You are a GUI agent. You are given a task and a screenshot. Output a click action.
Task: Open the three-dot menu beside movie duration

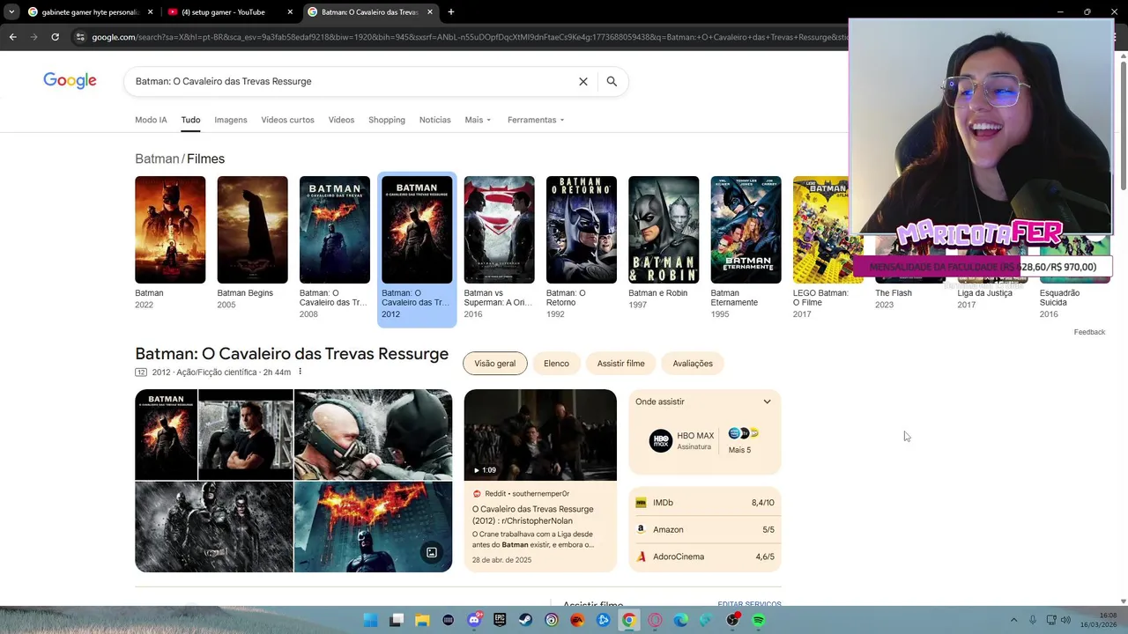(300, 372)
